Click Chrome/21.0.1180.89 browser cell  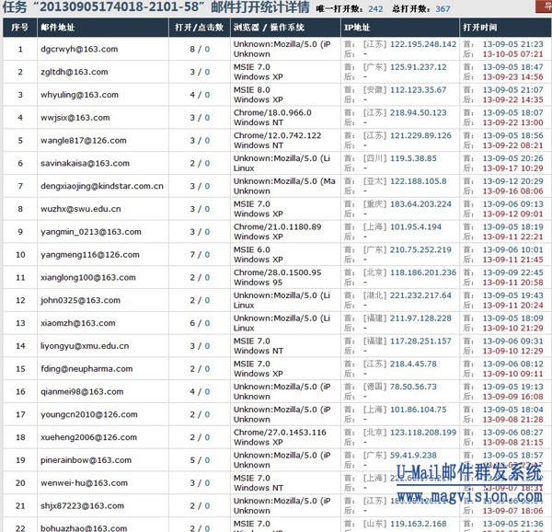[x=278, y=226]
